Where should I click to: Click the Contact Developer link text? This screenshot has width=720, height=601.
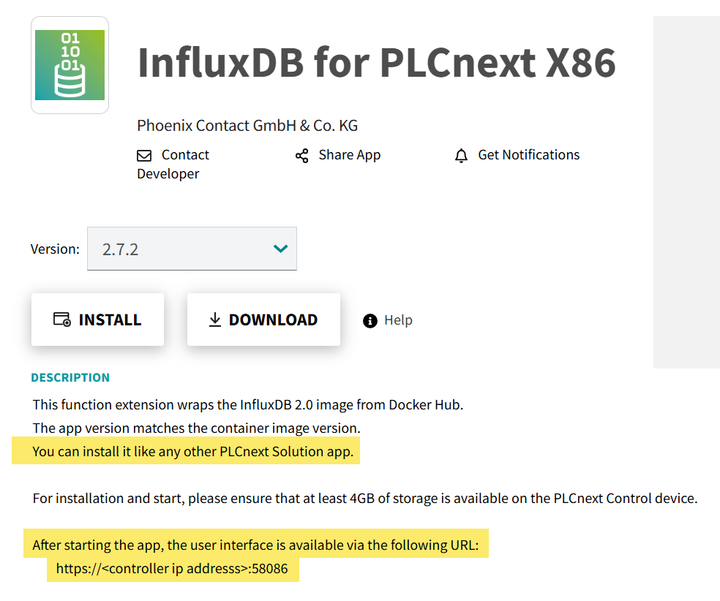click(173, 165)
